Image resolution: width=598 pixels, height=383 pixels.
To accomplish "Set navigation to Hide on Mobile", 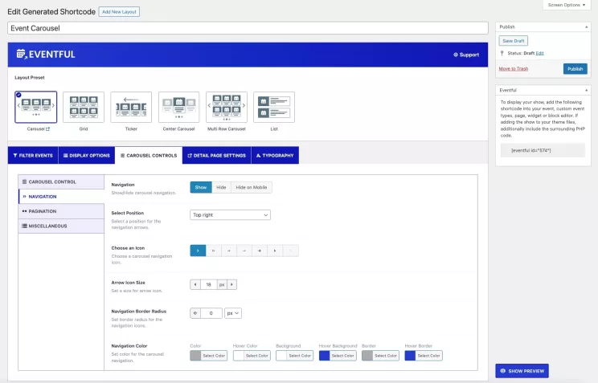I will point(252,187).
